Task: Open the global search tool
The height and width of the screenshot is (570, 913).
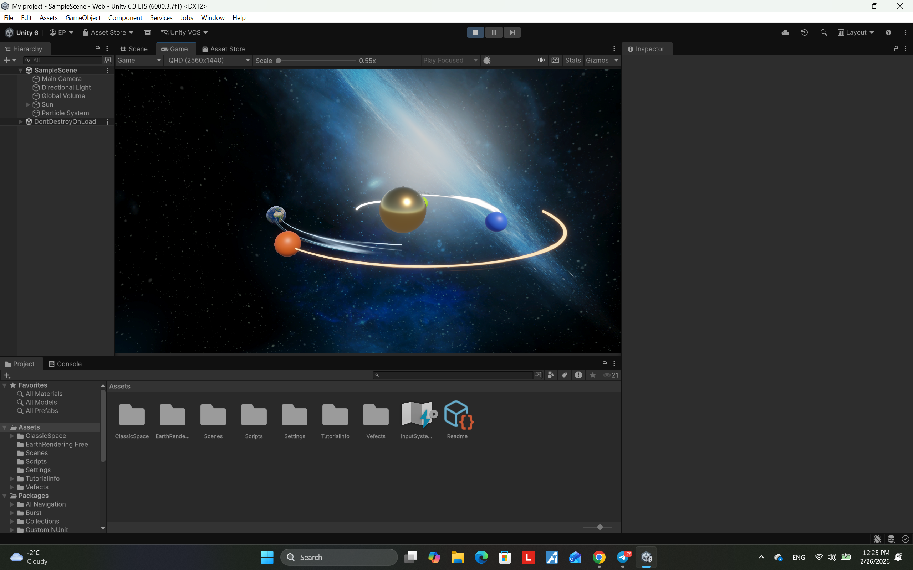Action: click(824, 32)
